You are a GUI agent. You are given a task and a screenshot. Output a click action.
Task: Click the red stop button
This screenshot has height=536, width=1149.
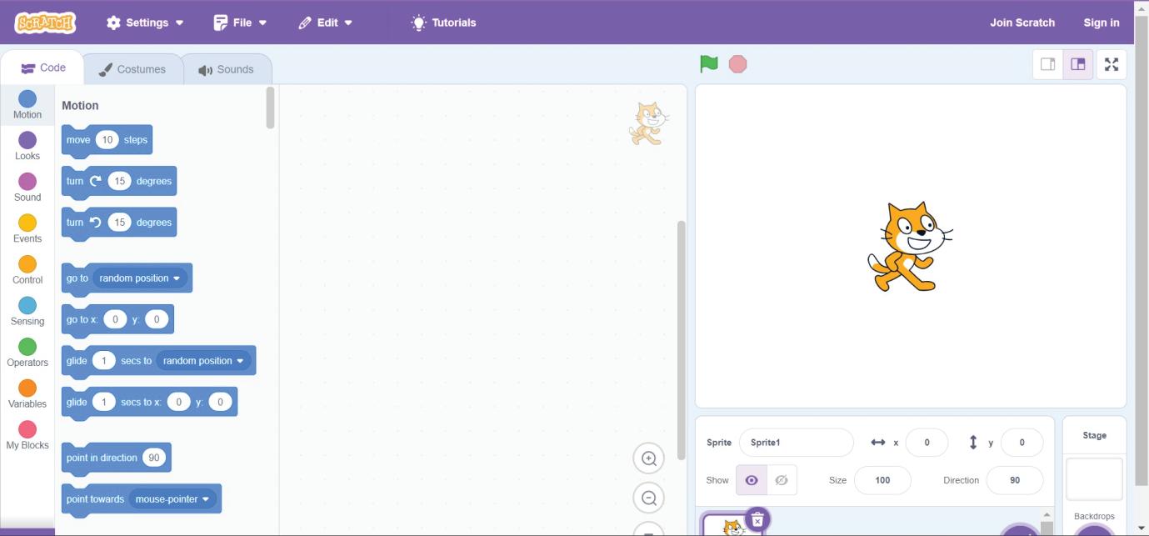click(x=737, y=64)
